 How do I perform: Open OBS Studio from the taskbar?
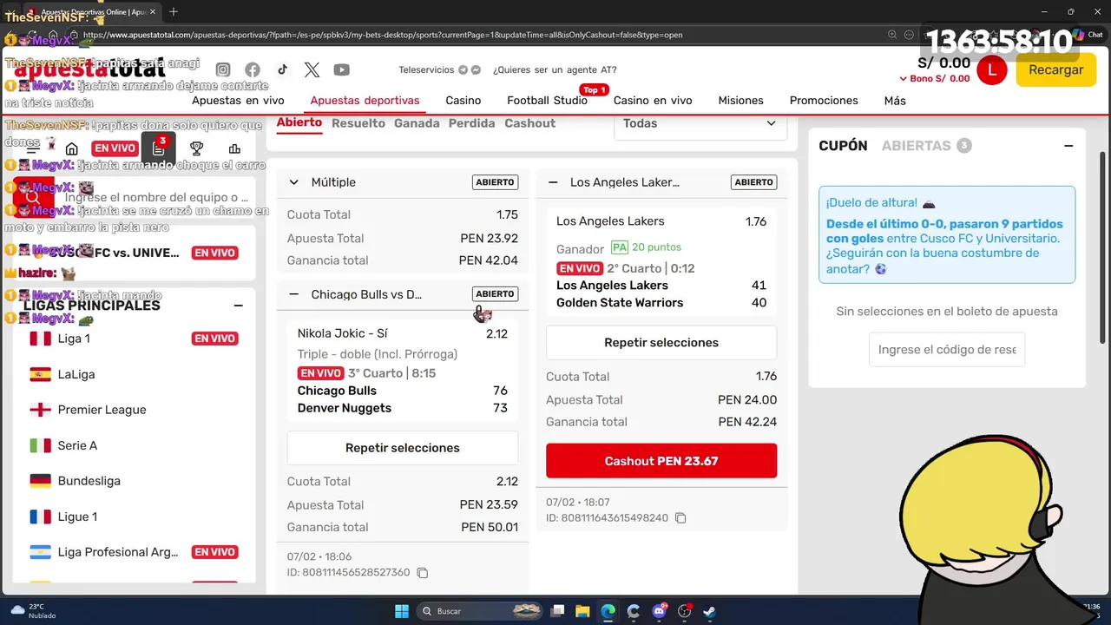pos(684,611)
